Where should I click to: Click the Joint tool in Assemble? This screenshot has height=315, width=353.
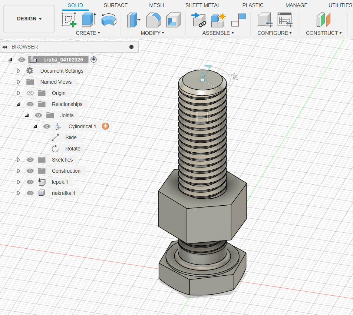pyautogui.click(x=199, y=20)
